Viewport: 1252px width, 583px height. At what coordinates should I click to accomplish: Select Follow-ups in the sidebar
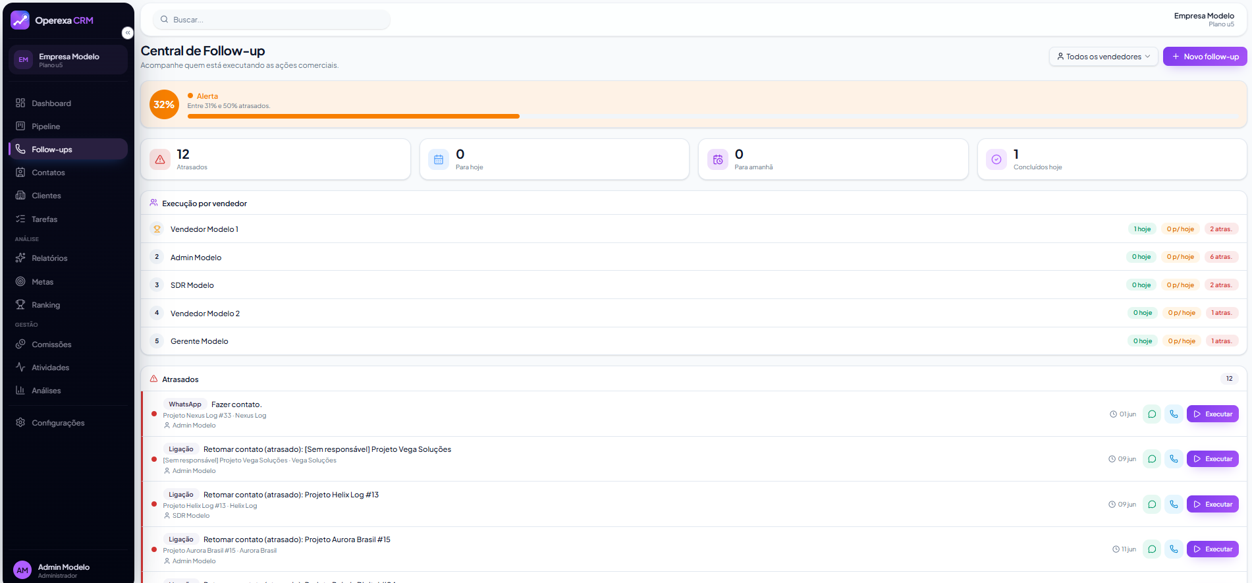pyautogui.click(x=68, y=150)
